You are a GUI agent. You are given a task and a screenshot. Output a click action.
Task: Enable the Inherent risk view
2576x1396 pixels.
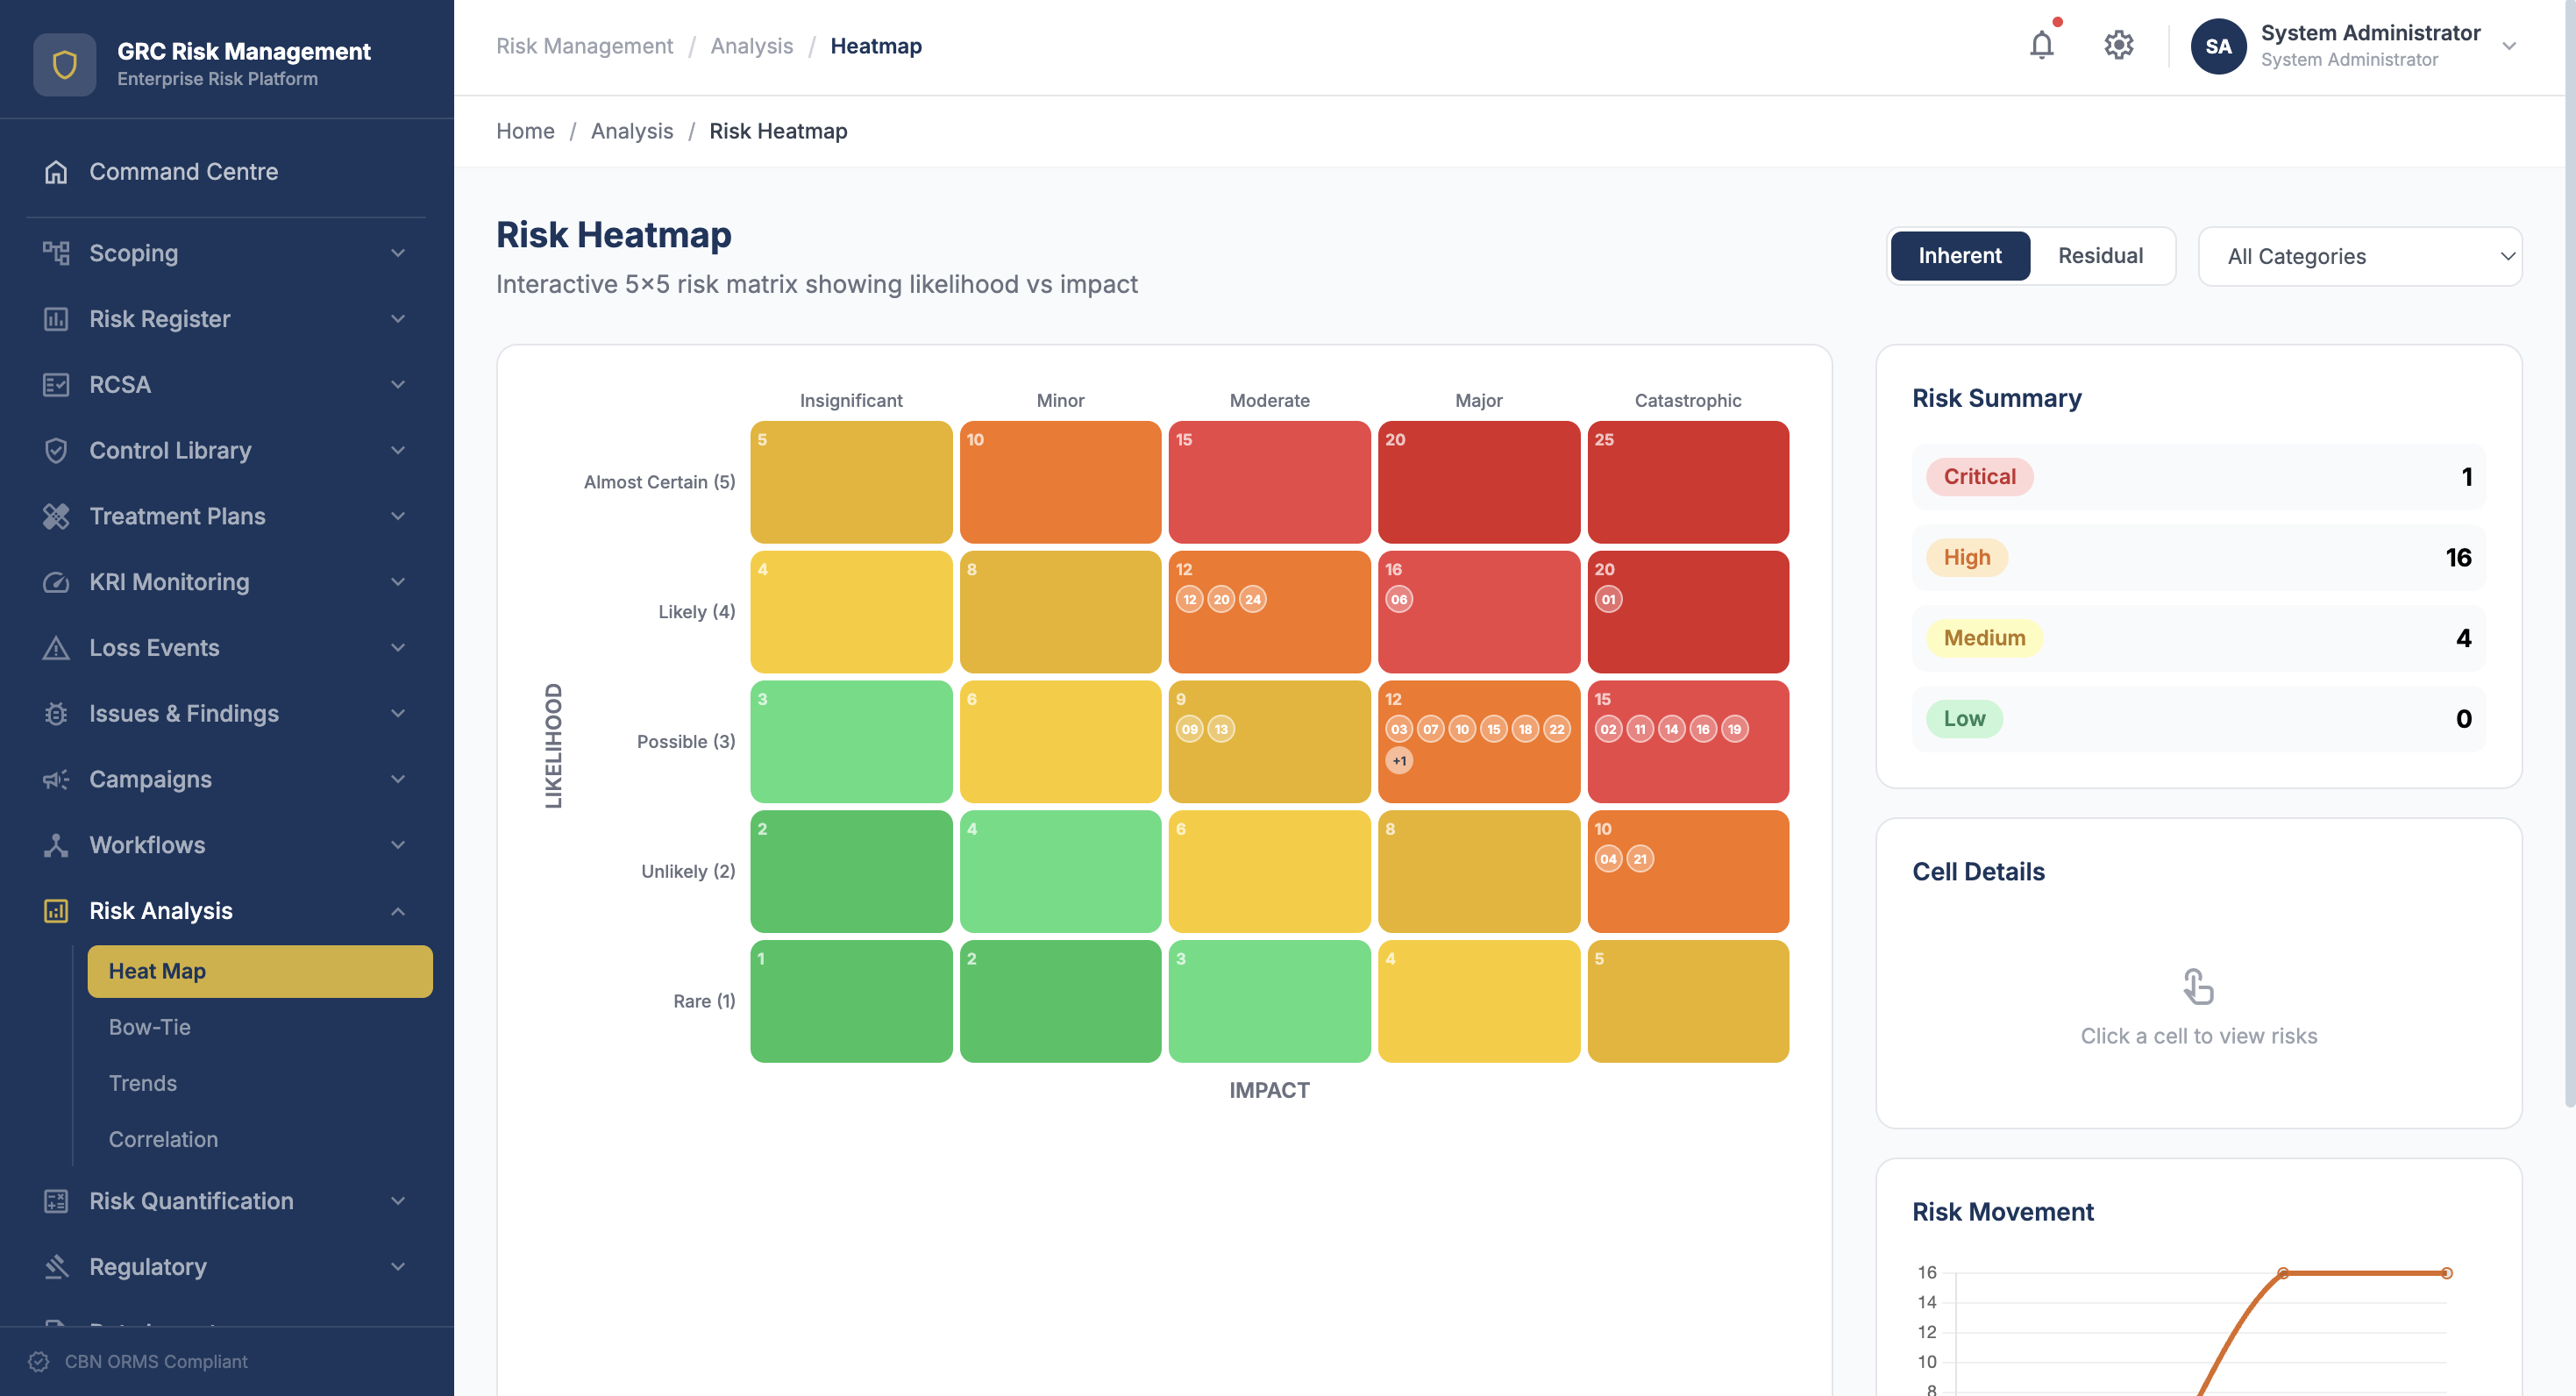point(1959,255)
